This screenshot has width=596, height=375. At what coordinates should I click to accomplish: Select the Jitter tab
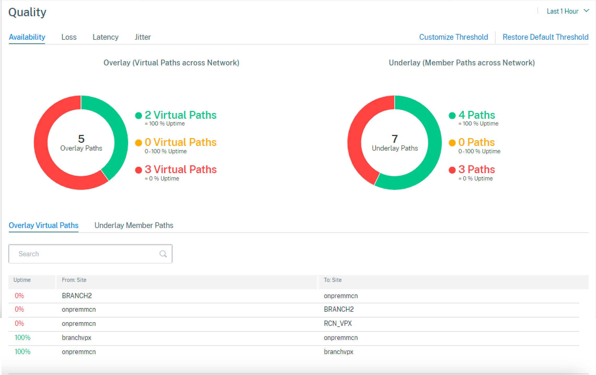(x=143, y=37)
